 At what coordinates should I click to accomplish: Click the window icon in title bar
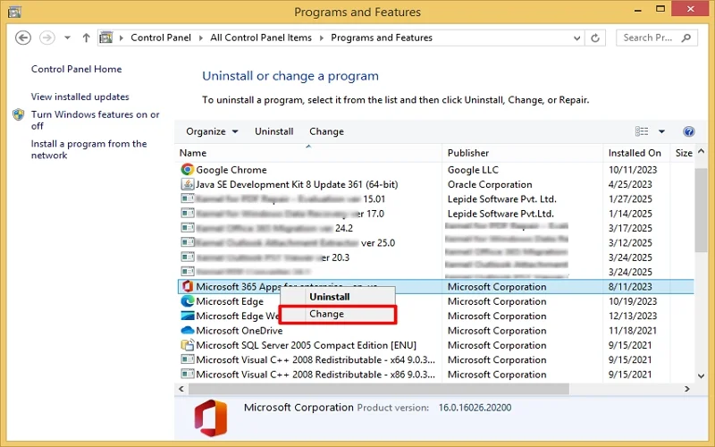click(x=14, y=12)
